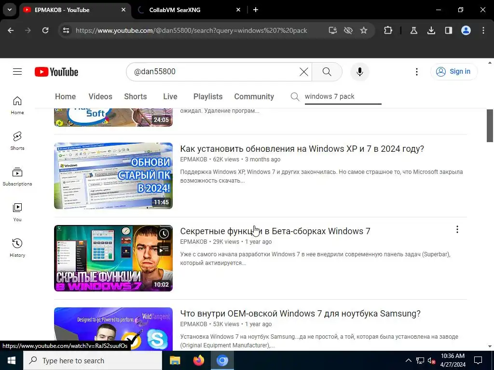Open the You section in sidebar
The width and height of the screenshot is (494, 370).
click(17, 212)
